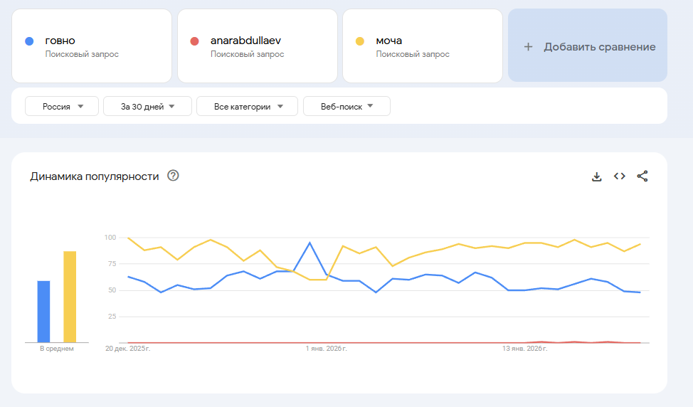This screenshot has width=693, height=407.
Task: Click the yellow dot for моча
Action: (x=360, y=41)
